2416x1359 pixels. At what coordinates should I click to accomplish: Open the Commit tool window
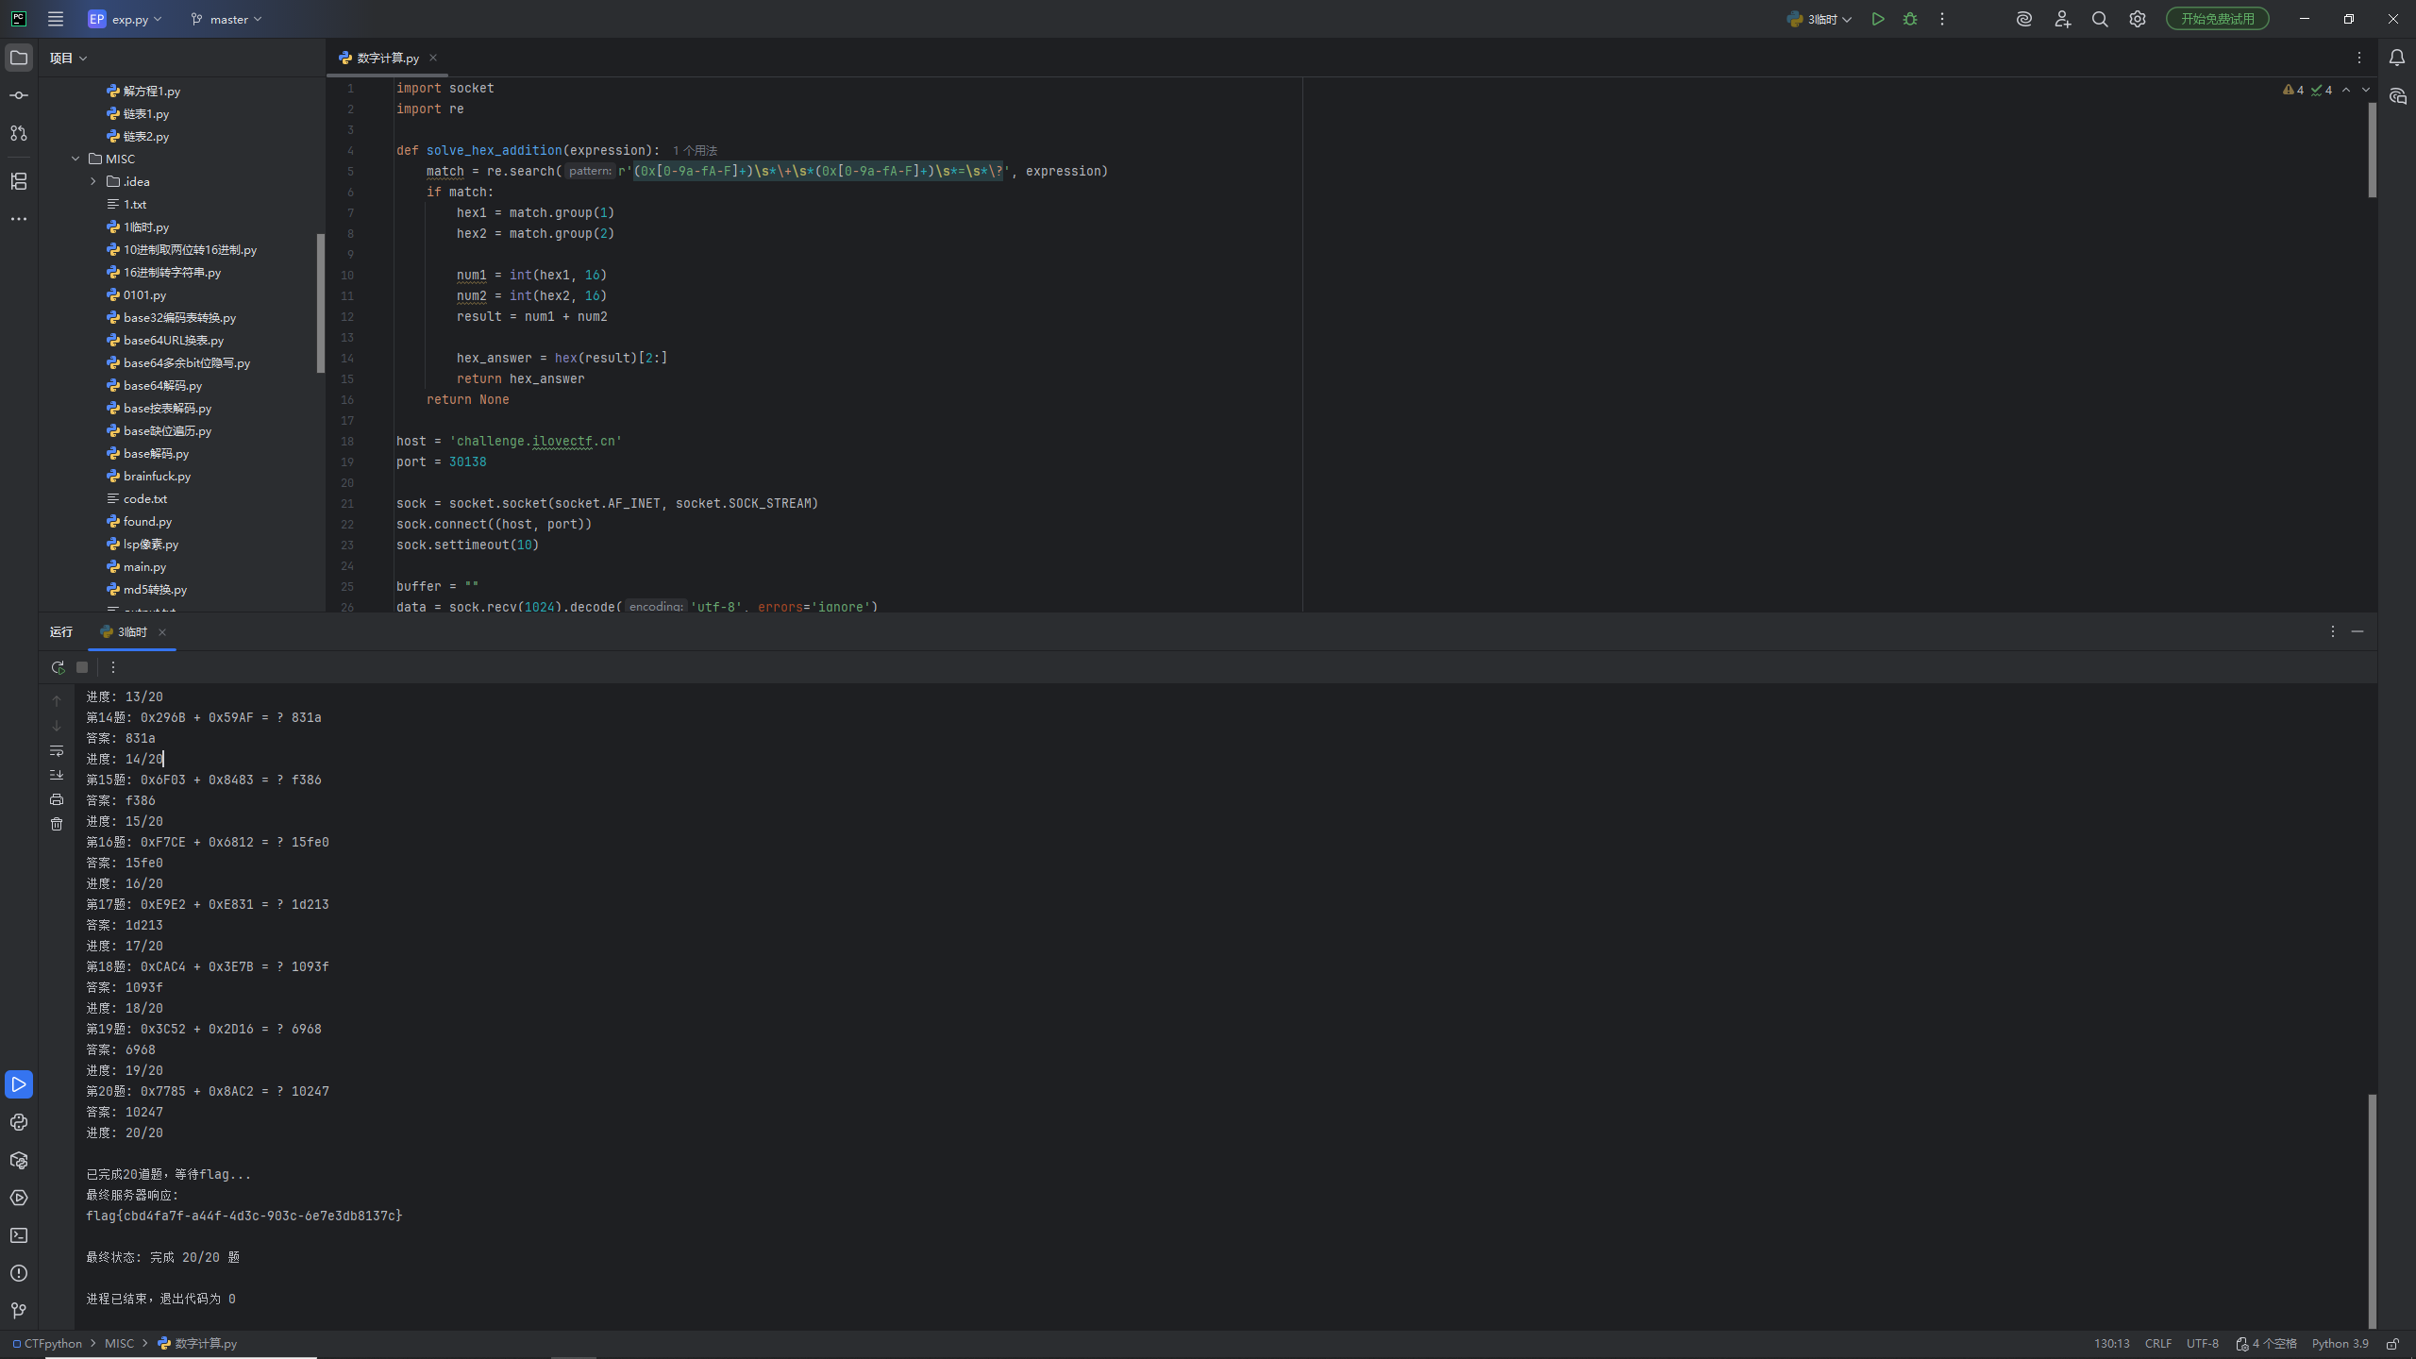coord(19,95)
